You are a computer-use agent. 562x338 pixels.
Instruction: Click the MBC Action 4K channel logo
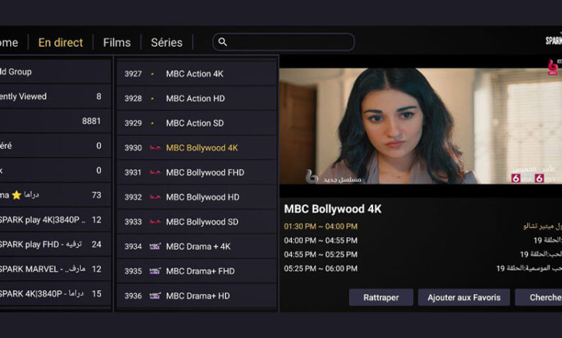pyautogui.click(x=153, y=74)
